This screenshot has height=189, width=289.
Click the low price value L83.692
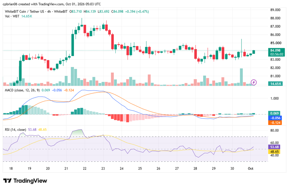[103, 12]
